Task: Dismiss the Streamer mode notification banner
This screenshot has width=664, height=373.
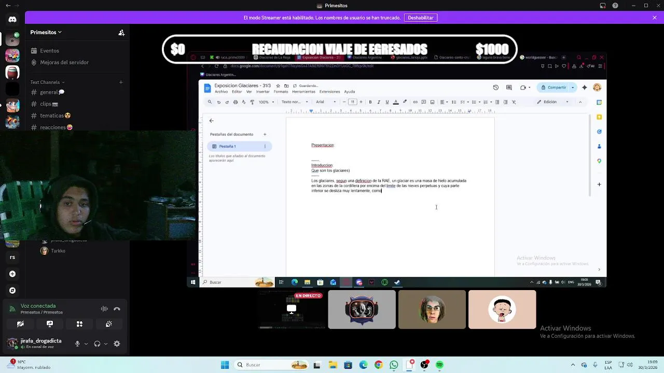Action: point(655,18)
